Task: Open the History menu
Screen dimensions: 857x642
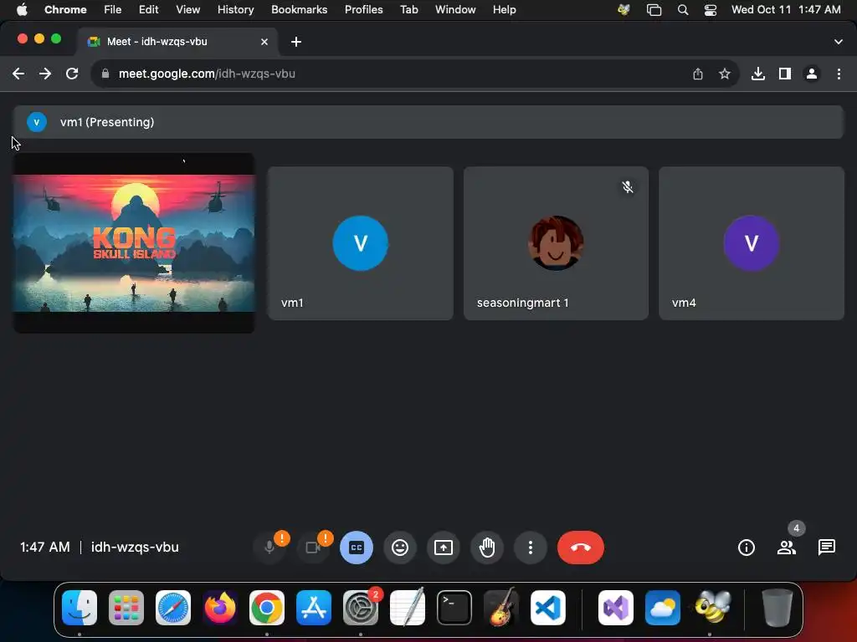Action: click(x=235, y=9)
